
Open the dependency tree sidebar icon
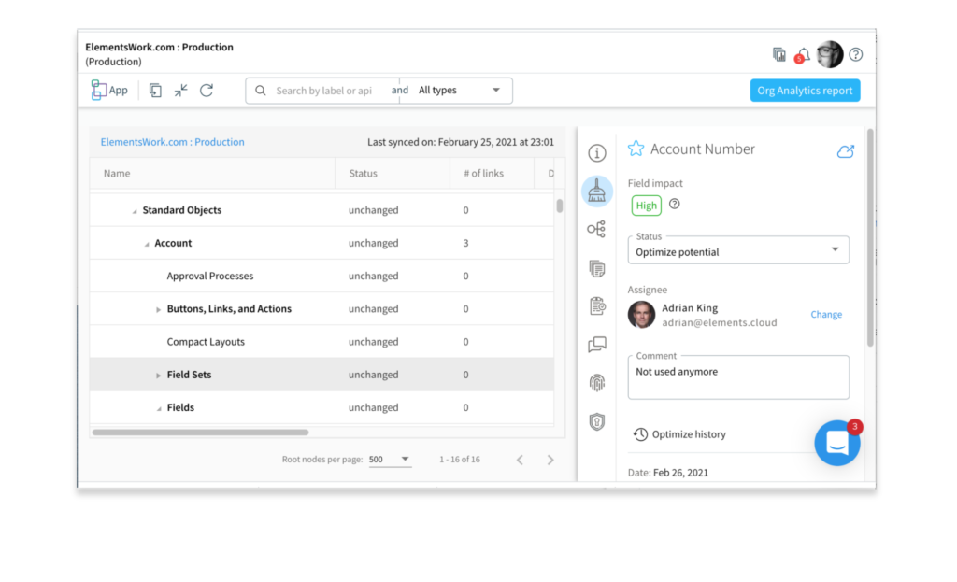(596, 229)
